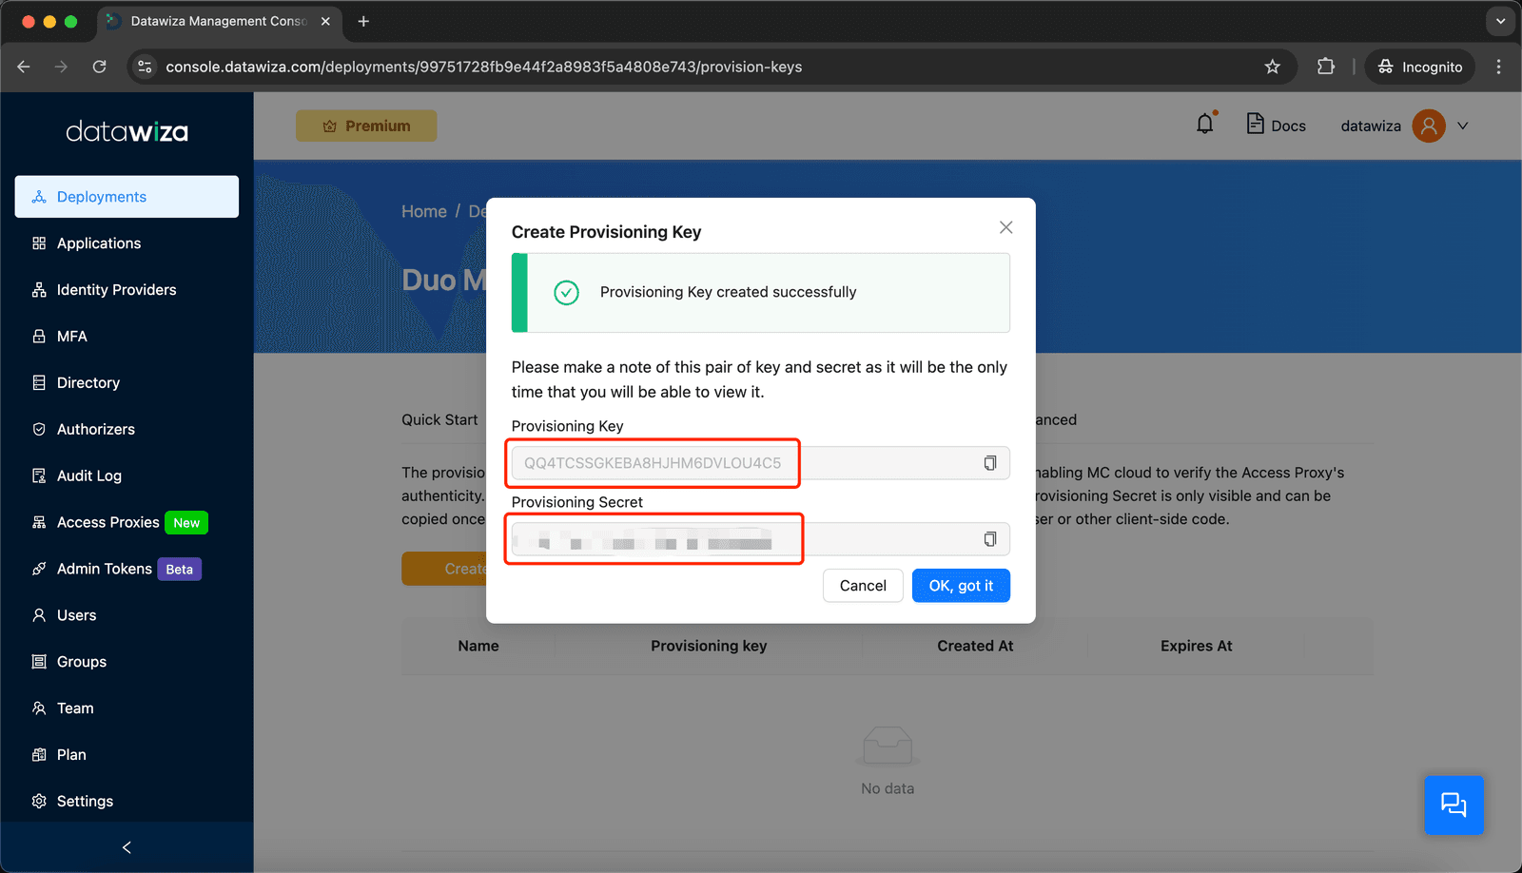Open the notifications bell
Image resolution: width=1522 pixels, height=873 pixels.
click(x=1205, y=125)
